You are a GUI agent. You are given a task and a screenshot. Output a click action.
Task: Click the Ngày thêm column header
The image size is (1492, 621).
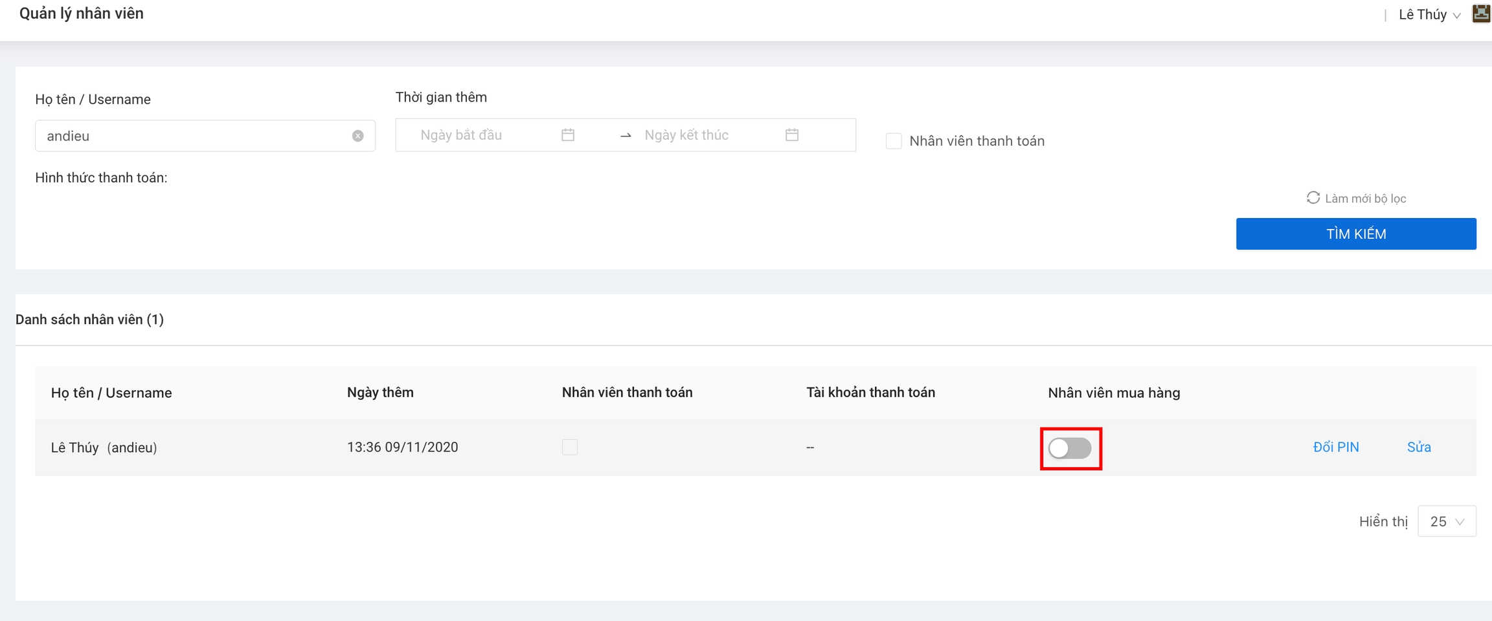coord(380,393)
